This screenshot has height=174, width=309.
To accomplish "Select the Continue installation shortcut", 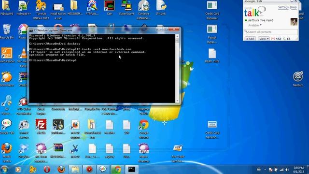I will pos(144,10).
